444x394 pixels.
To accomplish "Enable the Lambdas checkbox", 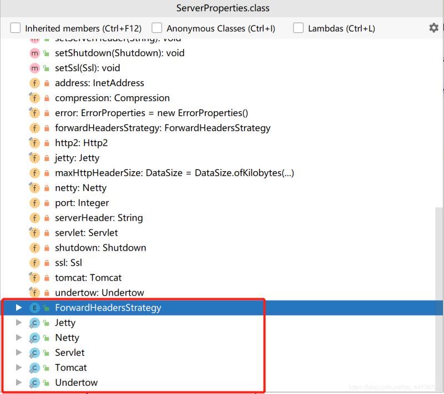I will coord(298,28).
